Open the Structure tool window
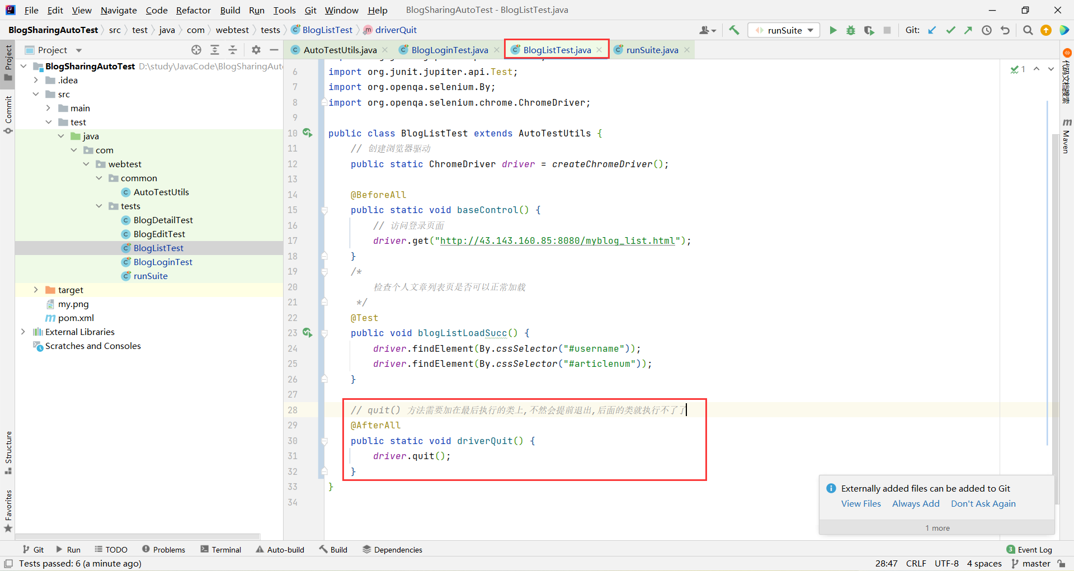The height and width of the screenshot is (571, 1074). tap(8, 453)
